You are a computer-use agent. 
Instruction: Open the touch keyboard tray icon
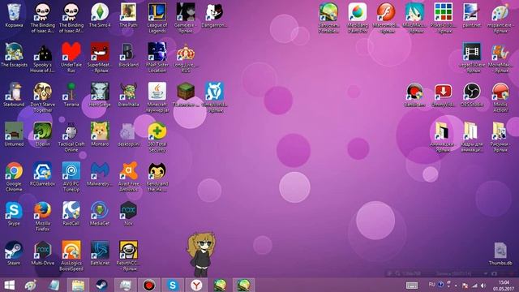[x=412, y=285]
